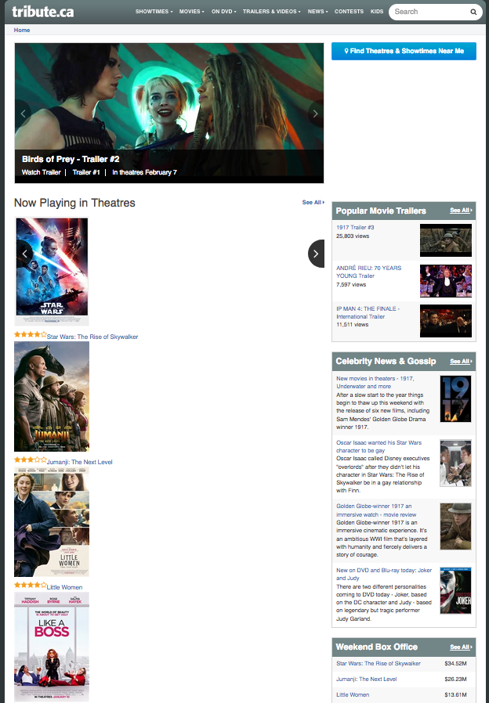Read New movies in theaters - 1917 article
Viewport: 489px width, 703px height.
click(375, 383)
